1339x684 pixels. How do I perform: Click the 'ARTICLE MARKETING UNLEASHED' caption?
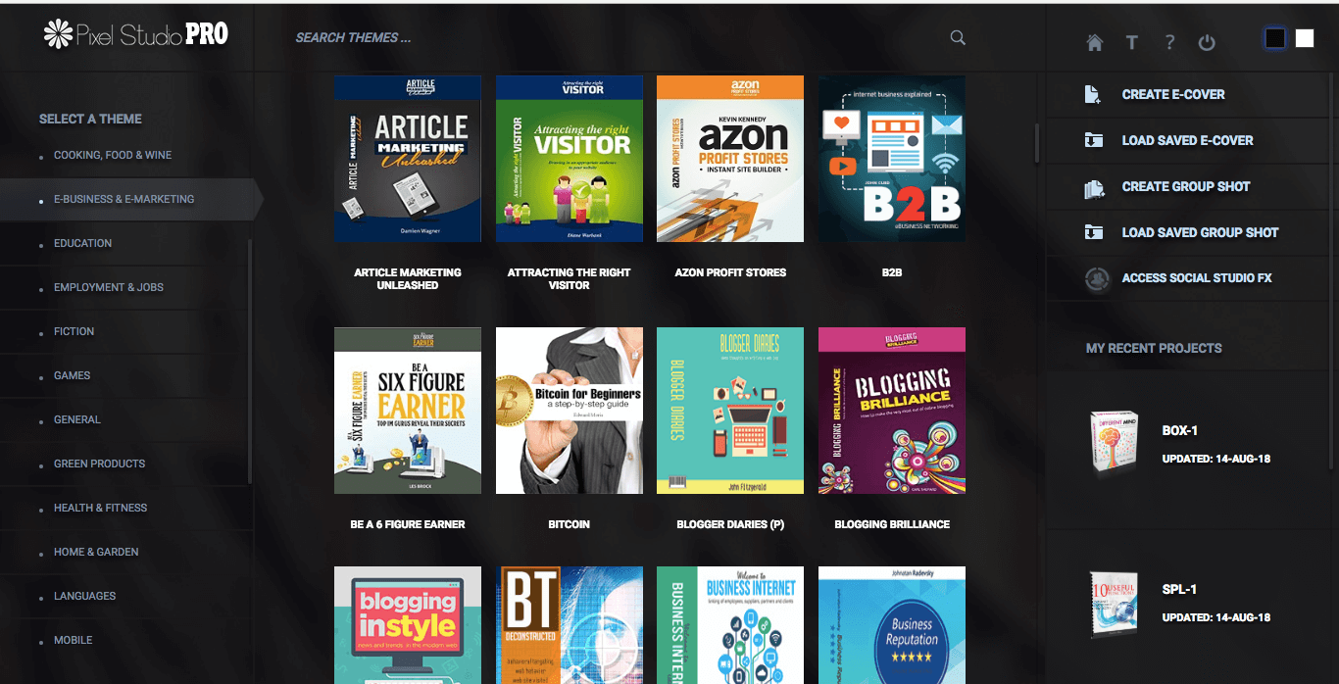pyautogui.click(x=408, y=279)
